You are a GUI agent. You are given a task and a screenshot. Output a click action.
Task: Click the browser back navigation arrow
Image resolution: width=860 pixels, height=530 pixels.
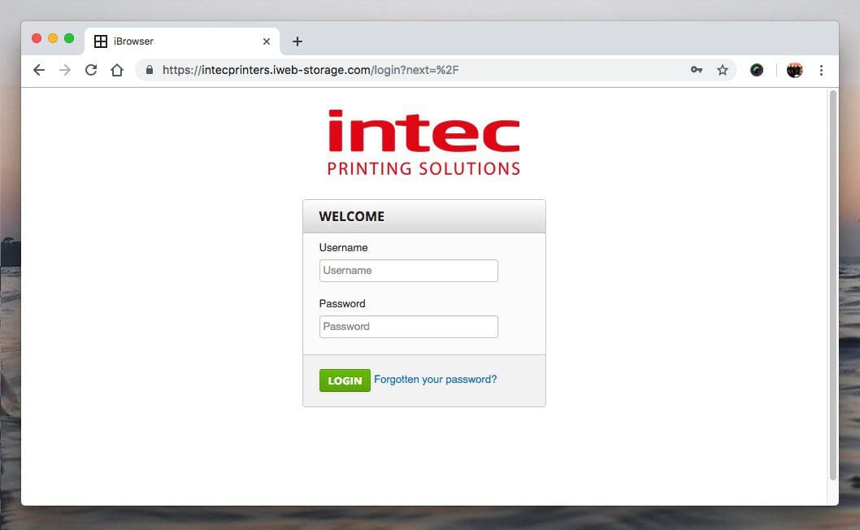(x=38, y=70)
